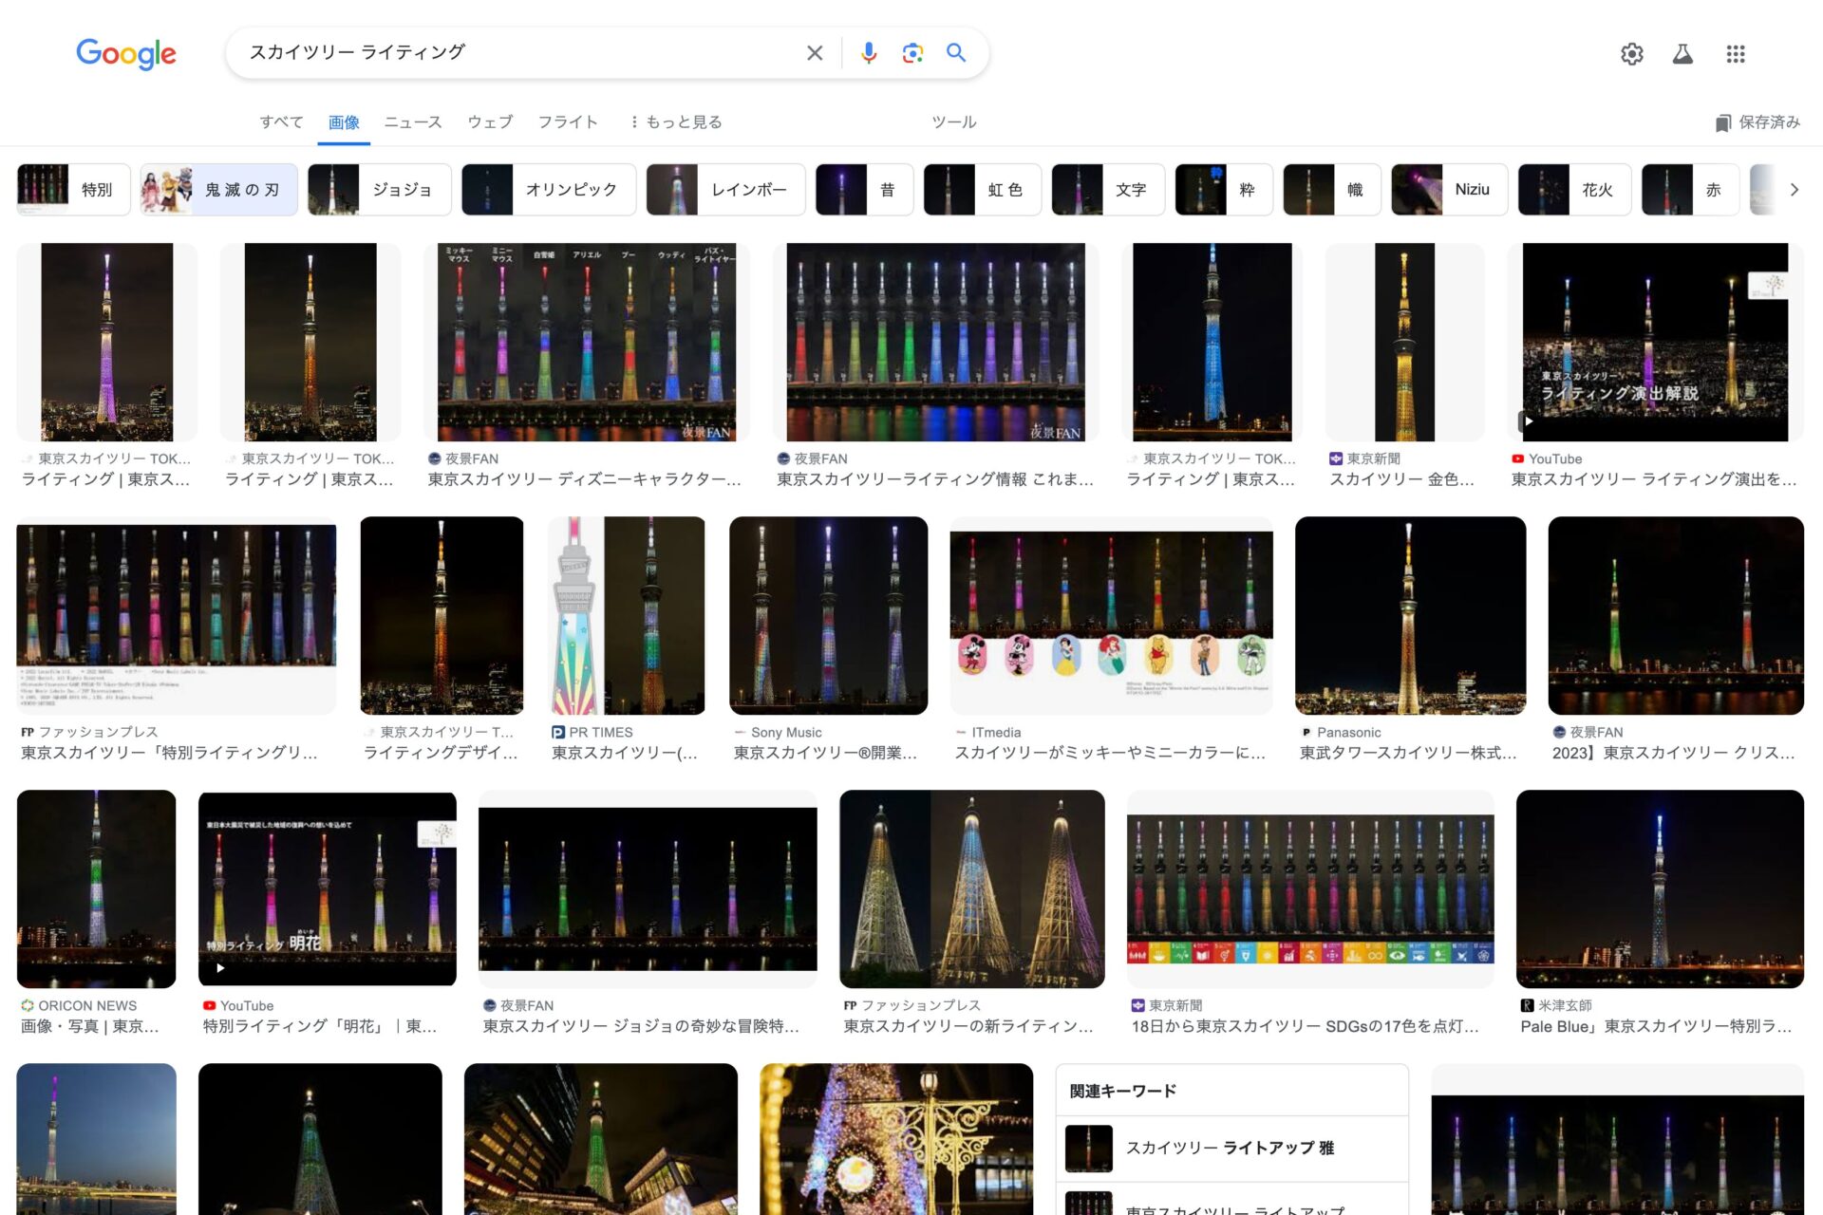The height and width of the screenshot is (1215, 1823).
Task: Filter by the 特別 chip
Action: click(73, 190)
